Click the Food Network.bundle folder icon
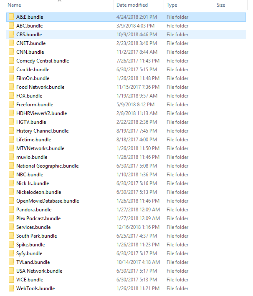 point(11,87)
